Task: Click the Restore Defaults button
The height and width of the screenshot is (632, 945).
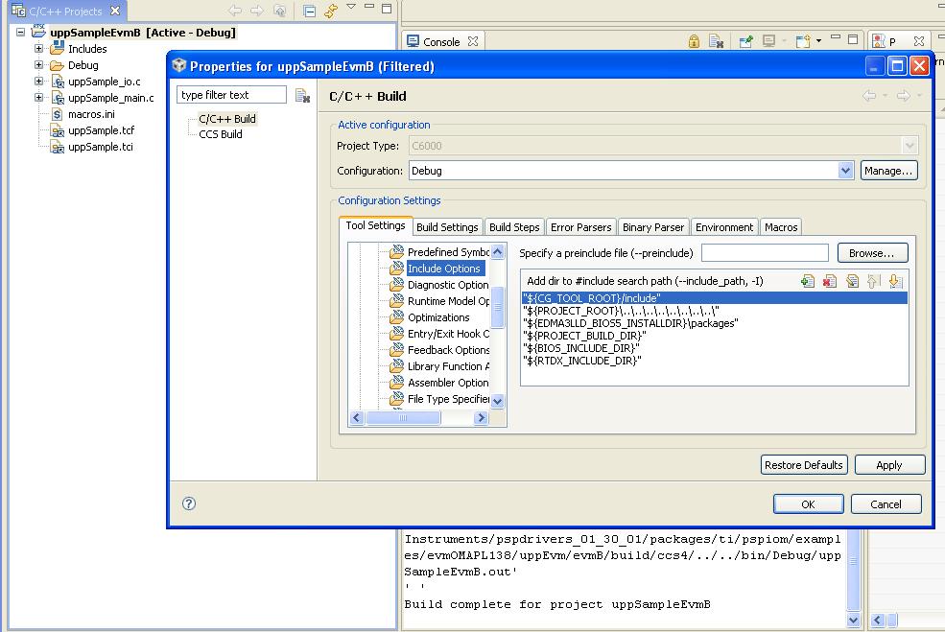Action: 803,465
